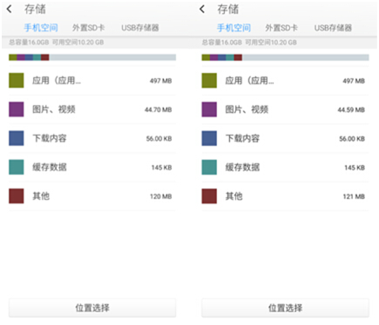Open 缓存数据 label in left screen

pos(50,167)
